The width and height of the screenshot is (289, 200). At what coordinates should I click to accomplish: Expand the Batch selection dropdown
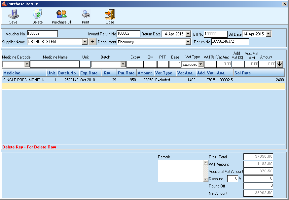coord(123,64)
